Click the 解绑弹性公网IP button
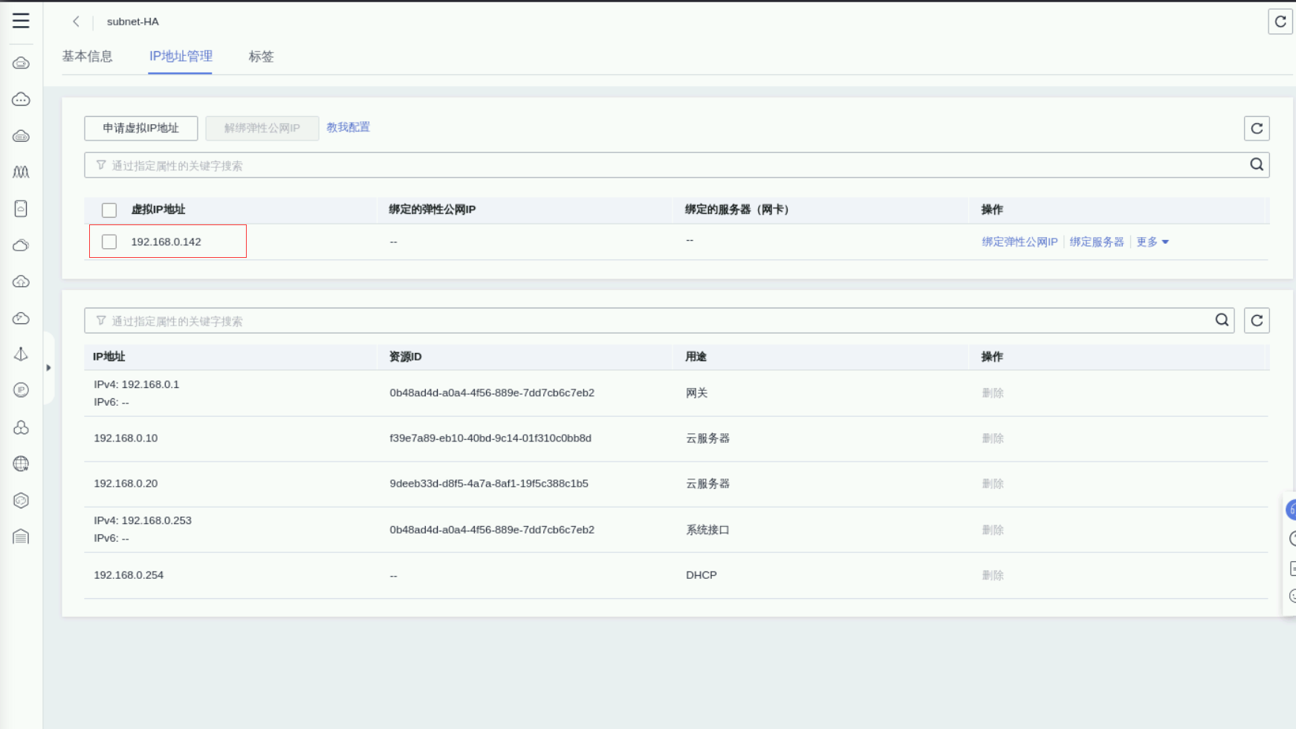1296x729 pixels. coord(262,128)
